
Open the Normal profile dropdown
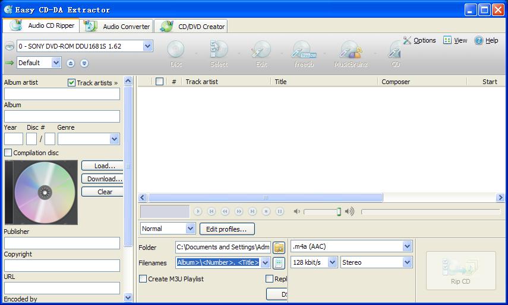click(x=191, y=229)
